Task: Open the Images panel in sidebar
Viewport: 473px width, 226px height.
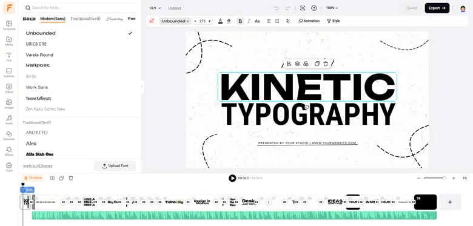Action: (x=9, y=104)
